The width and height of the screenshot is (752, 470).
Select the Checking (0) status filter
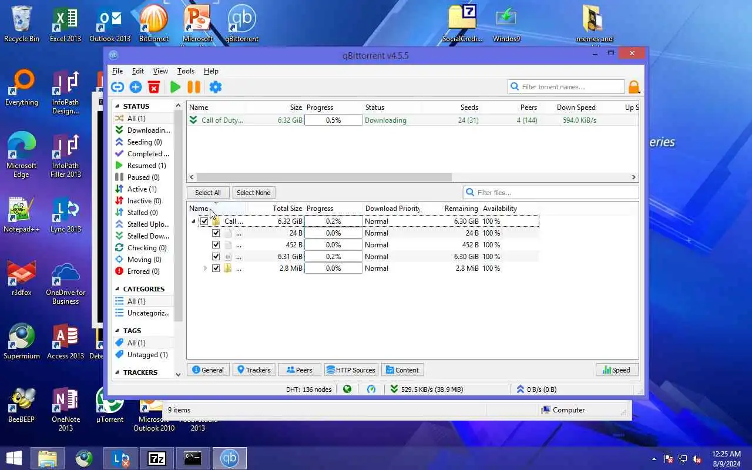(x=143, y=248)
